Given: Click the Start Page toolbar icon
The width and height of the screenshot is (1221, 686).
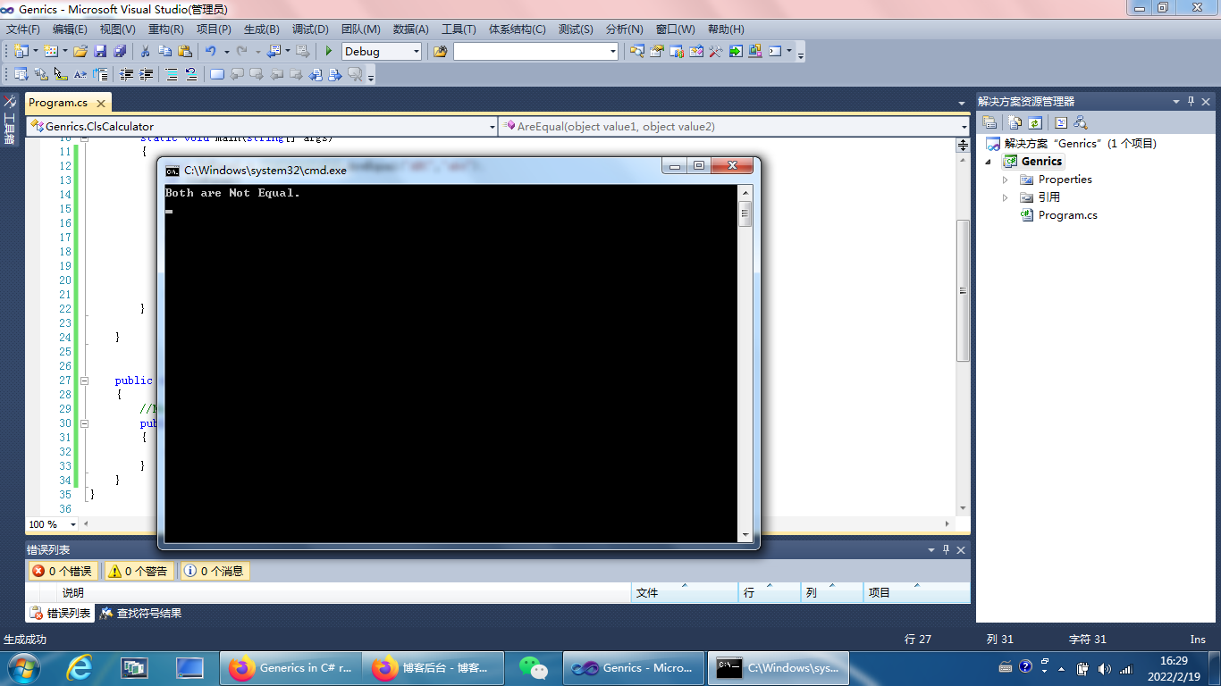Looking at the screenshot, I should pos(735,51).
